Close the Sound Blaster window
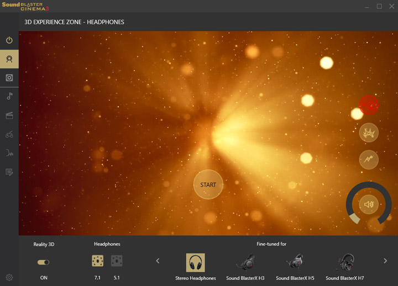The height and width of the screenshot is (286, 398). point(392,6)
